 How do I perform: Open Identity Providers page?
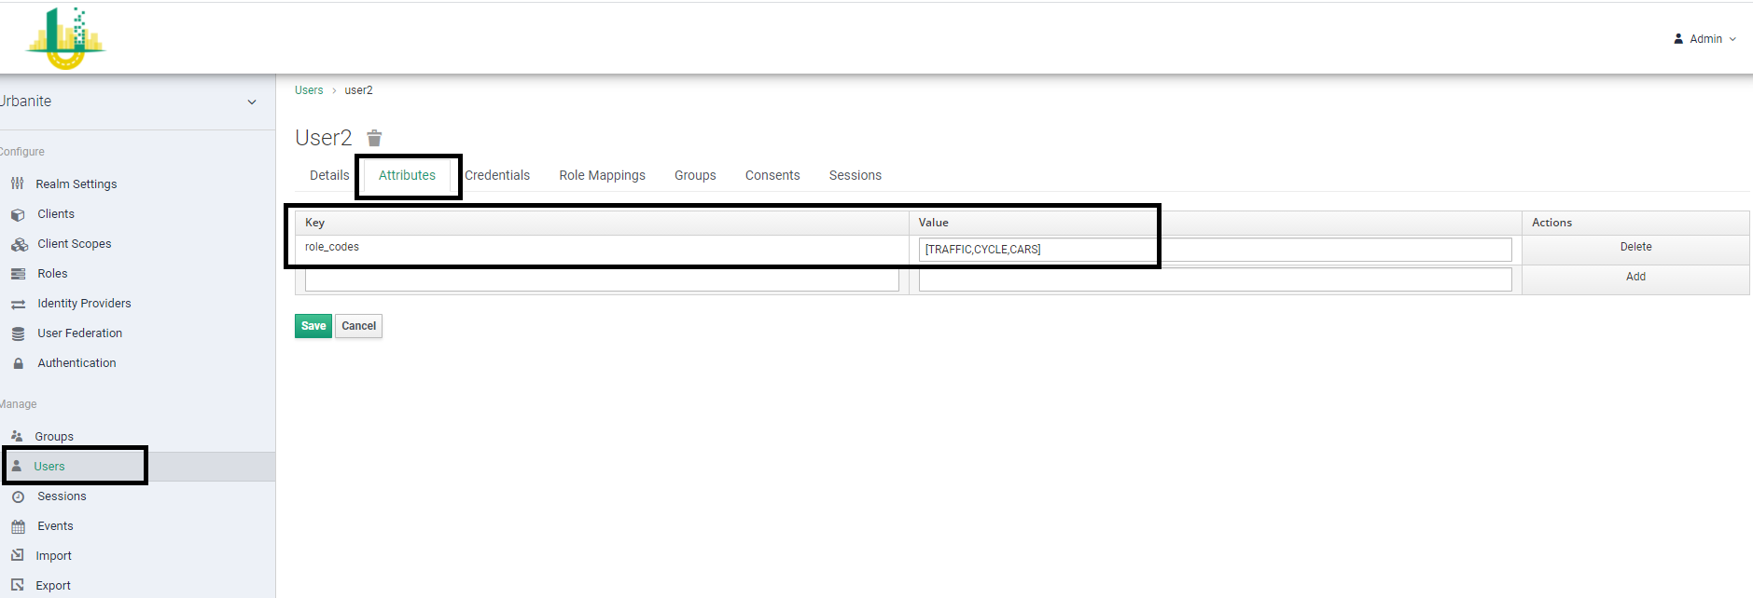point(84,304)
